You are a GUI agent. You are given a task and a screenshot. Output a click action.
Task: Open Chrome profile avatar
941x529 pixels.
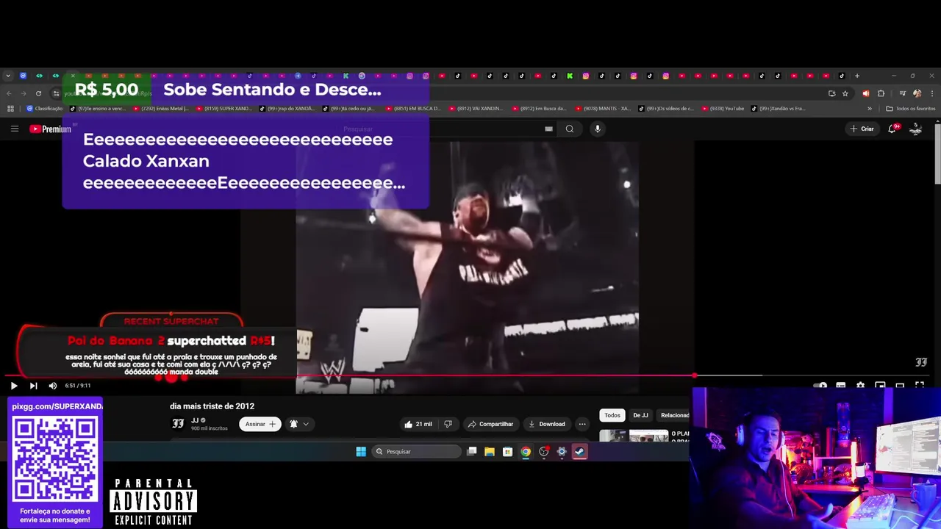pyautogui.click(x=917, y=93)
